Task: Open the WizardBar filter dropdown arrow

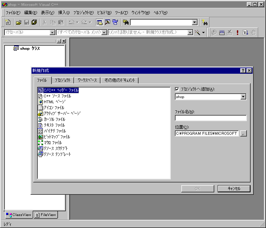Action: click(x=104, y=32)
